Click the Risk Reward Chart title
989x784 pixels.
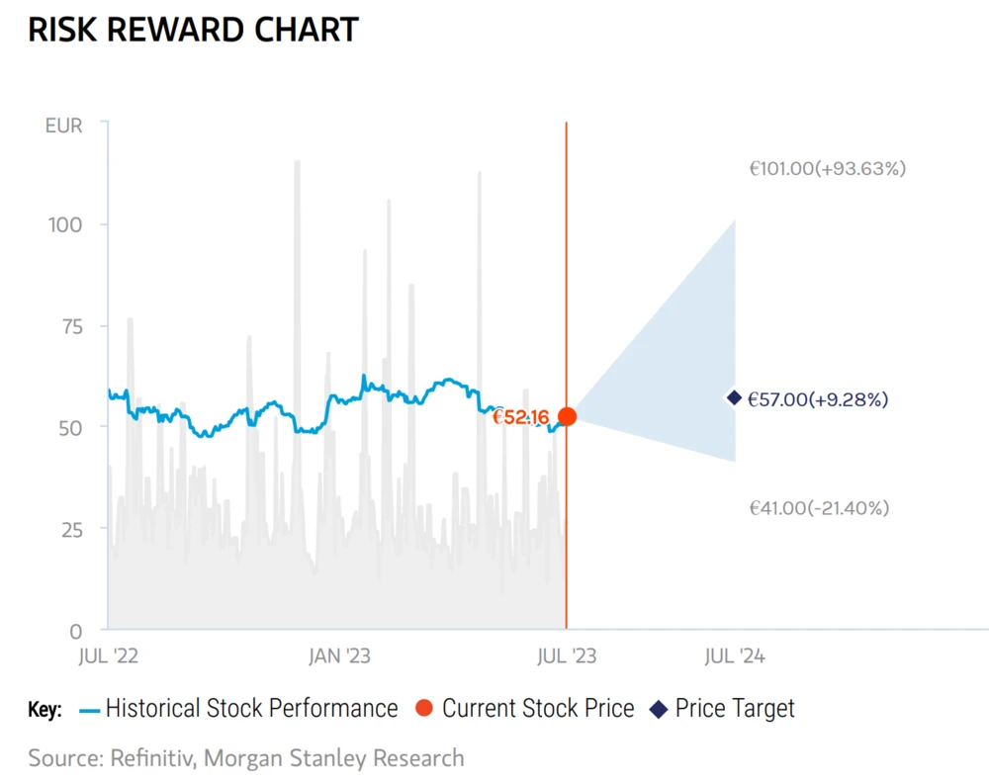(193, 30)
